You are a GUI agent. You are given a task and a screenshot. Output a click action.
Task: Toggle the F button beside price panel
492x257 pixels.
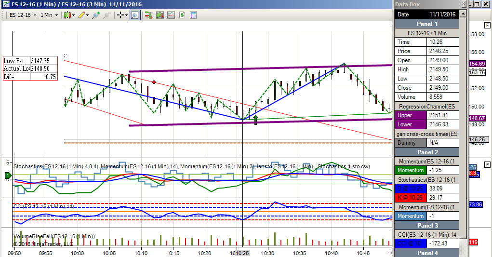tap(487, 26)
